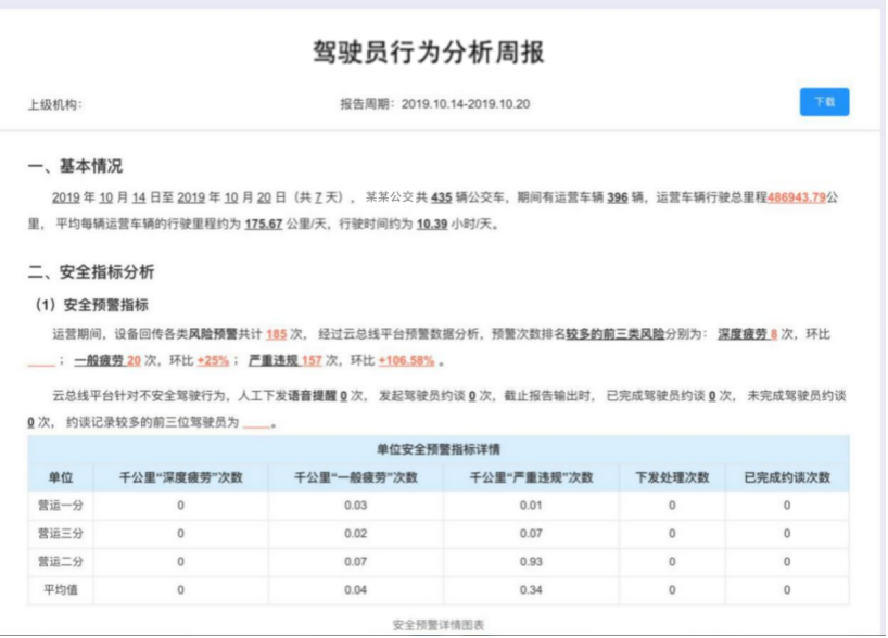The image size is (888, 638).
Task: Click the red warning total 185
Action: click(x=276, y=334)
